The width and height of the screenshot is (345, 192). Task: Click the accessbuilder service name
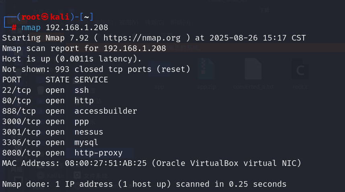(x=106, y=111)
